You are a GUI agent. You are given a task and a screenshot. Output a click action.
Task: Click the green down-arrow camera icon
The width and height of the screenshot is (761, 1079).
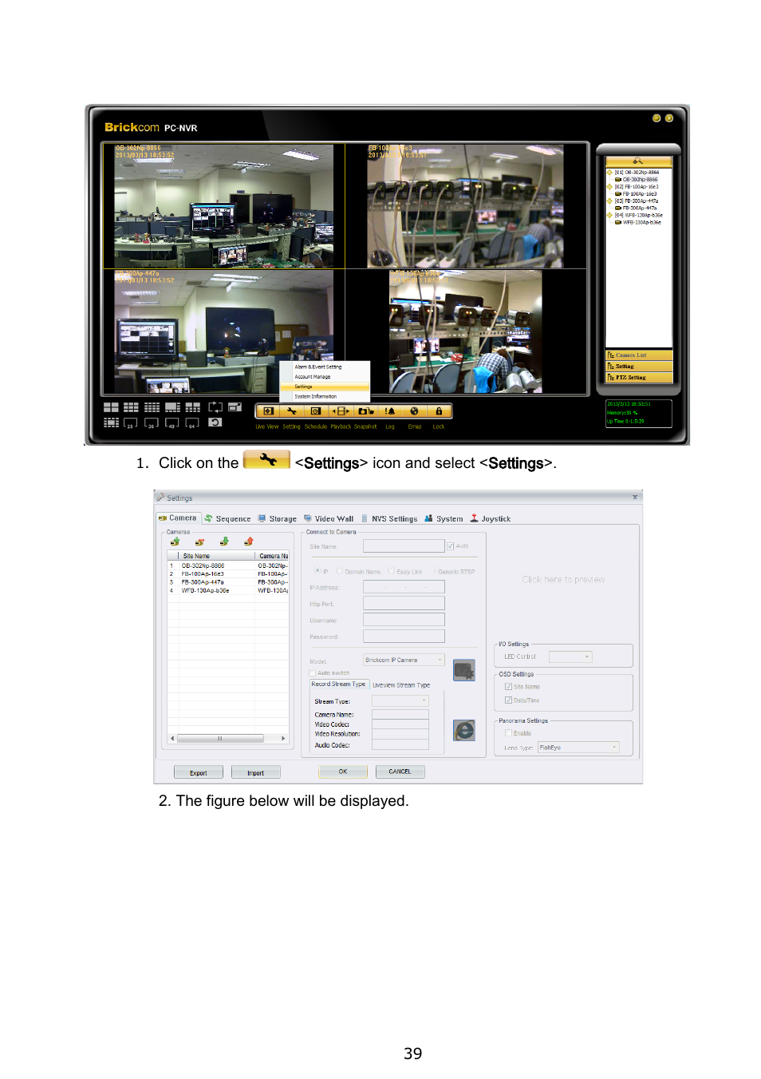tap(224, 541)
